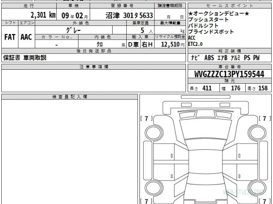Screen dimensions: 273x204
Task: Click the dash under カラーNo.
Action: (x=57, y=45)
